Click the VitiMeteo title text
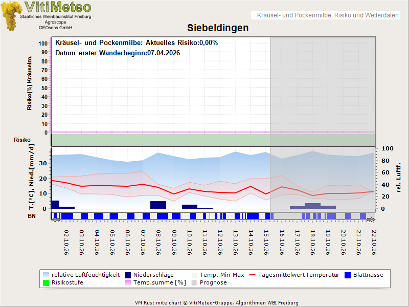409x307 pixels. [x=58, y=7]
